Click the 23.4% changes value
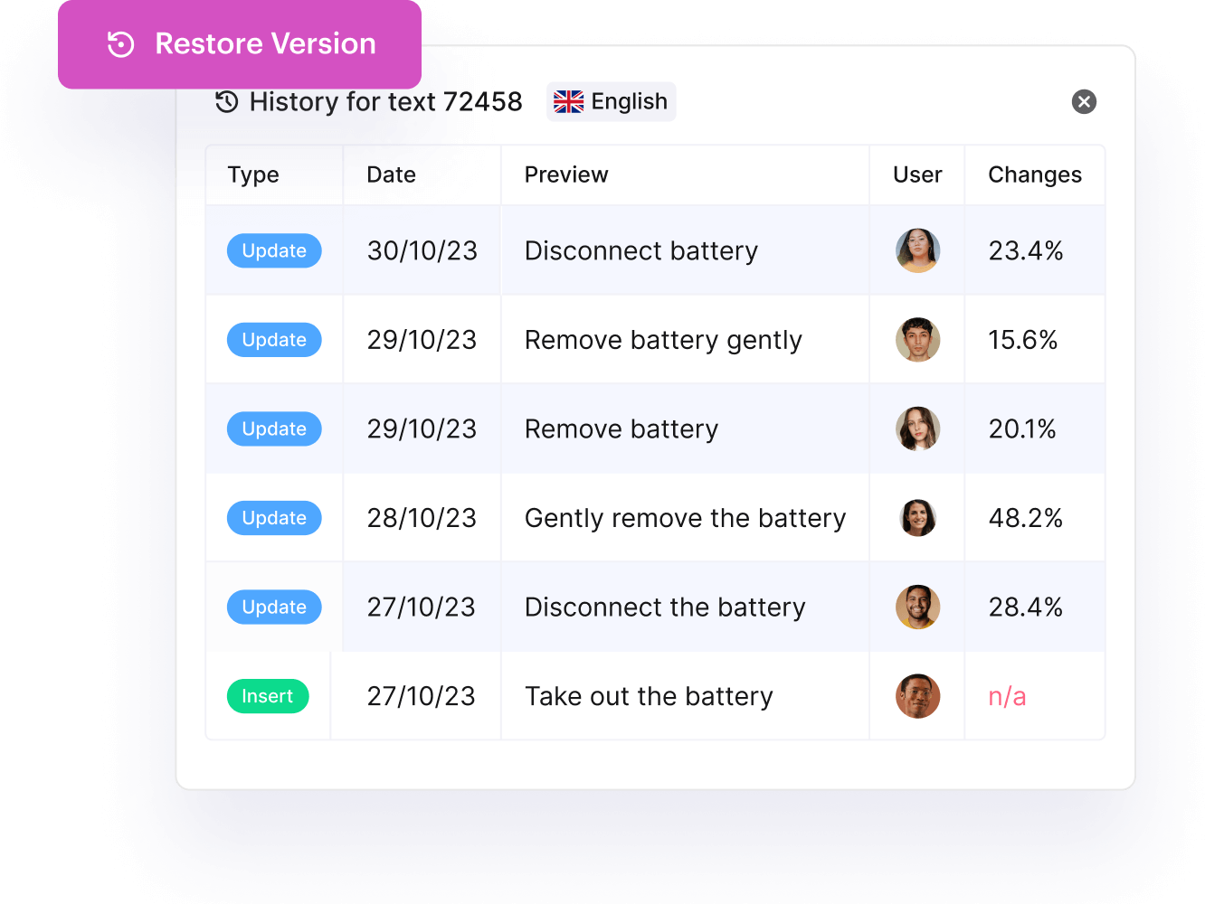Viewport: 1205px width, 904px height. click(x=1026, y=250)
